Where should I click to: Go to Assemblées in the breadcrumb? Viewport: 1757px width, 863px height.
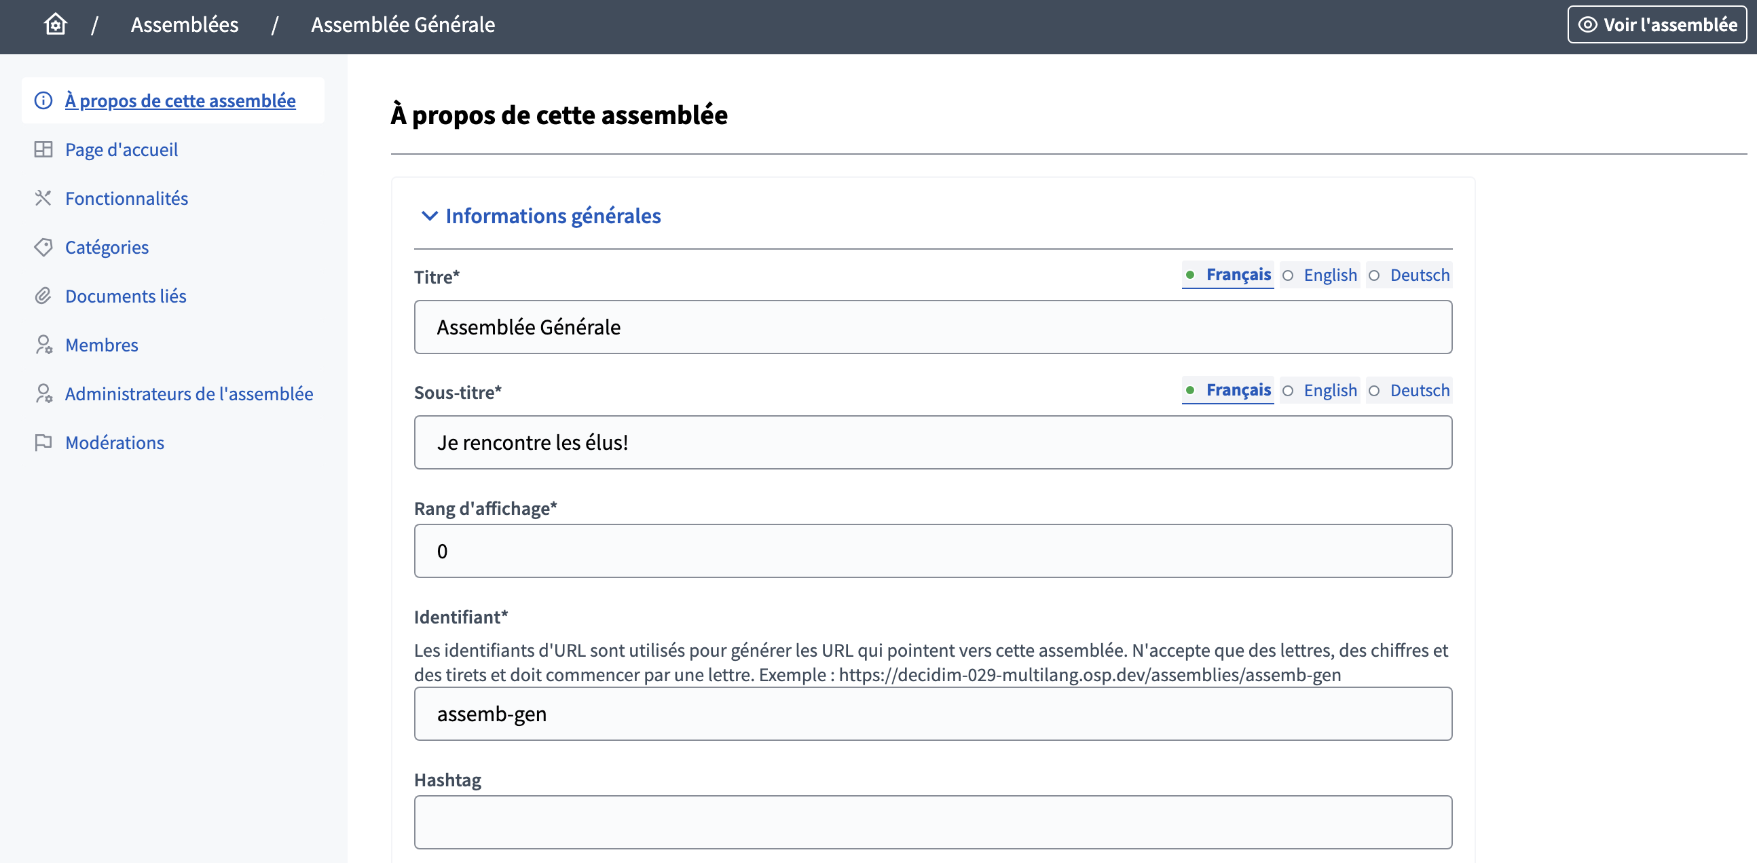coord(184,24)
